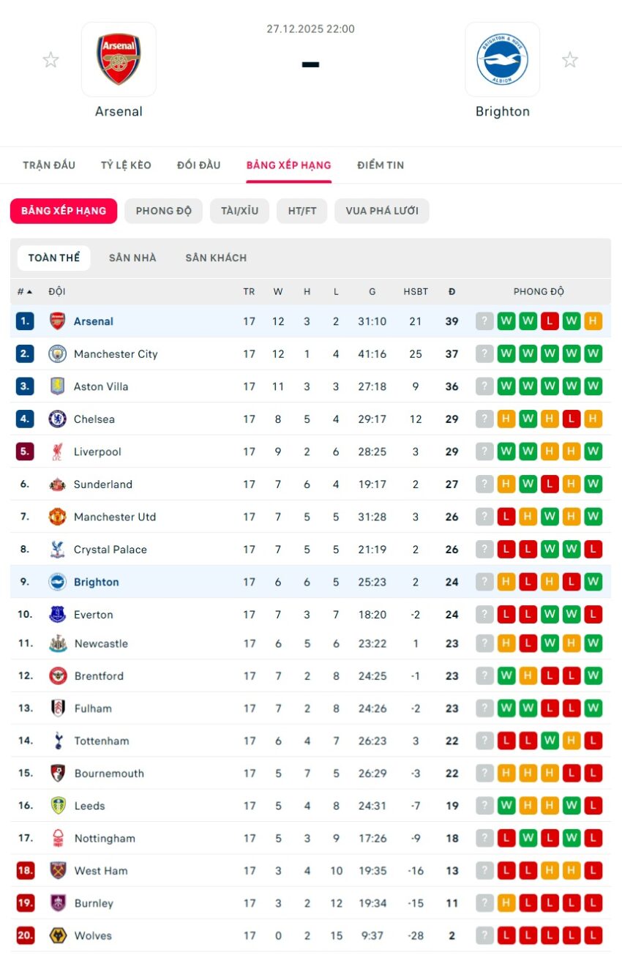Click the Arsenal crest at the top

[x=119, y=59]
